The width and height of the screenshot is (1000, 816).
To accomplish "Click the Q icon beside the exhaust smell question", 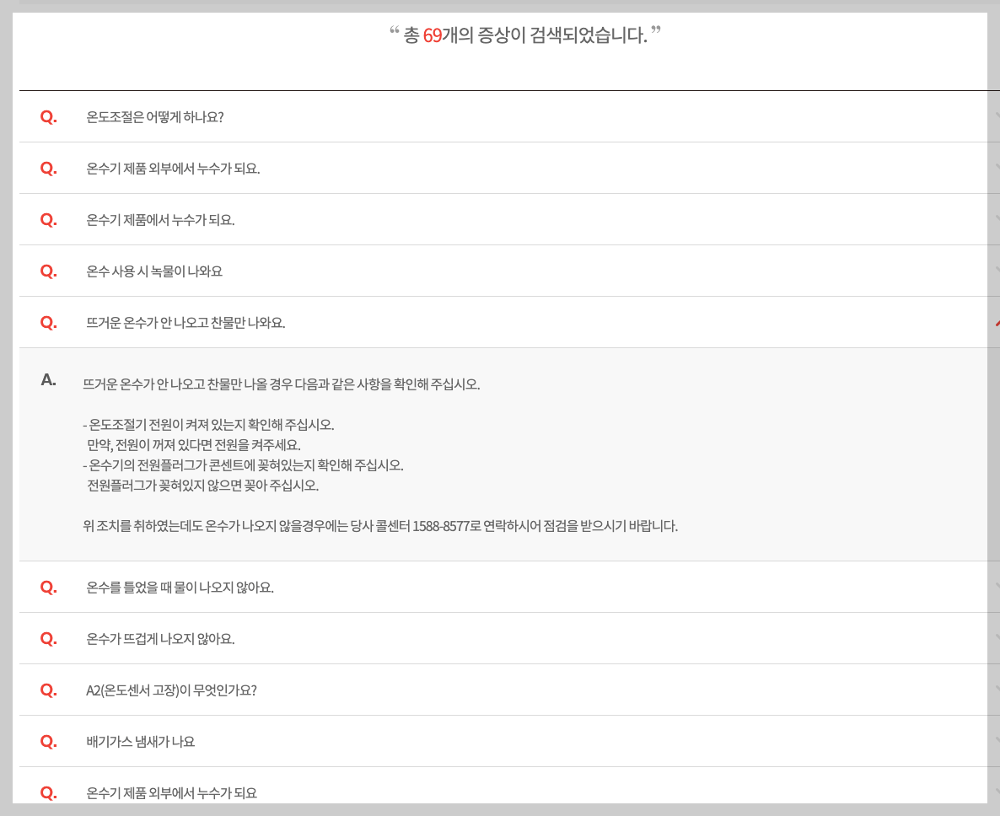I will pyautogui.click(x=47, y=741).
